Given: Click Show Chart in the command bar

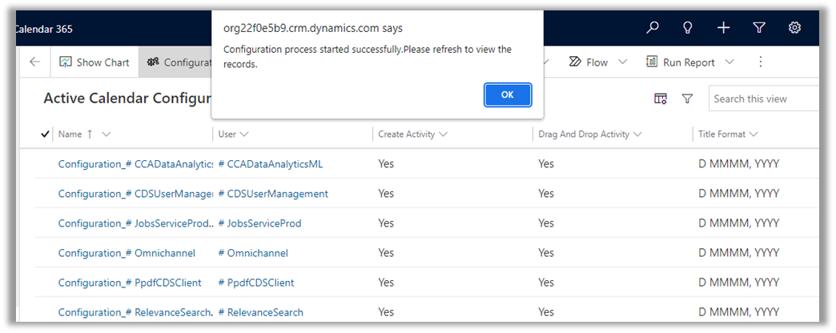Looking at the screenshot, I should 94,62.
